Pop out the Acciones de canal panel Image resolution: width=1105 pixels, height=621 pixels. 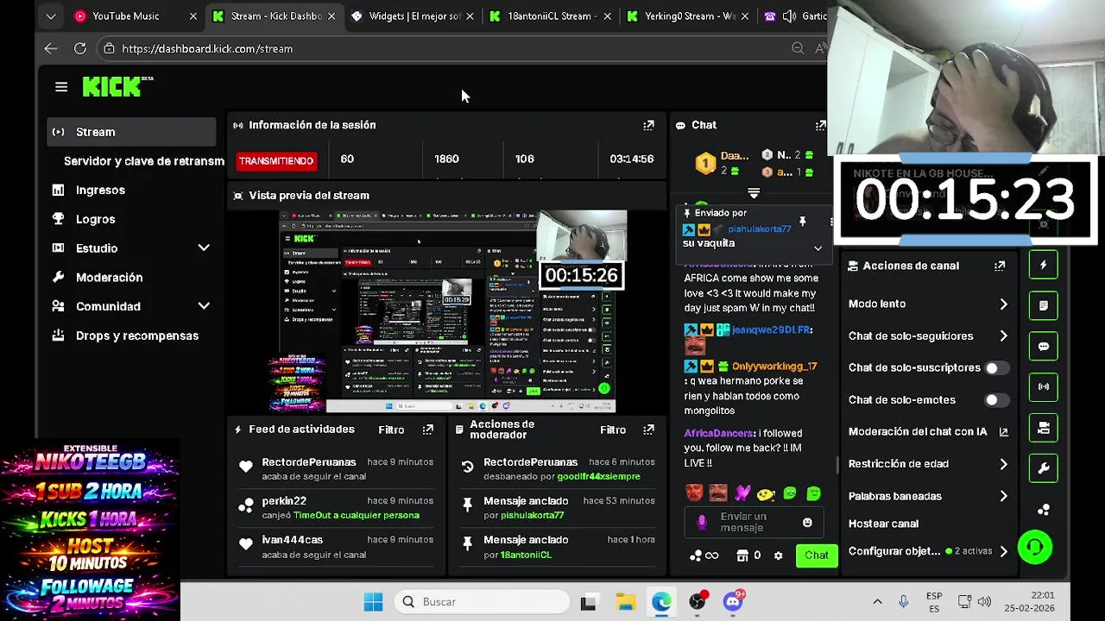click(x=1000, y=266)
